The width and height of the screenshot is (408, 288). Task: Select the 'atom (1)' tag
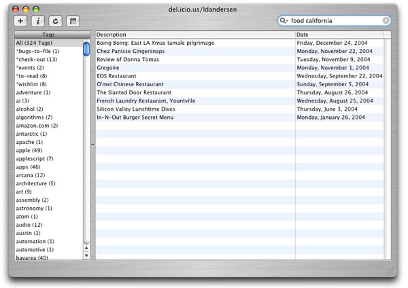click(49, 217)
